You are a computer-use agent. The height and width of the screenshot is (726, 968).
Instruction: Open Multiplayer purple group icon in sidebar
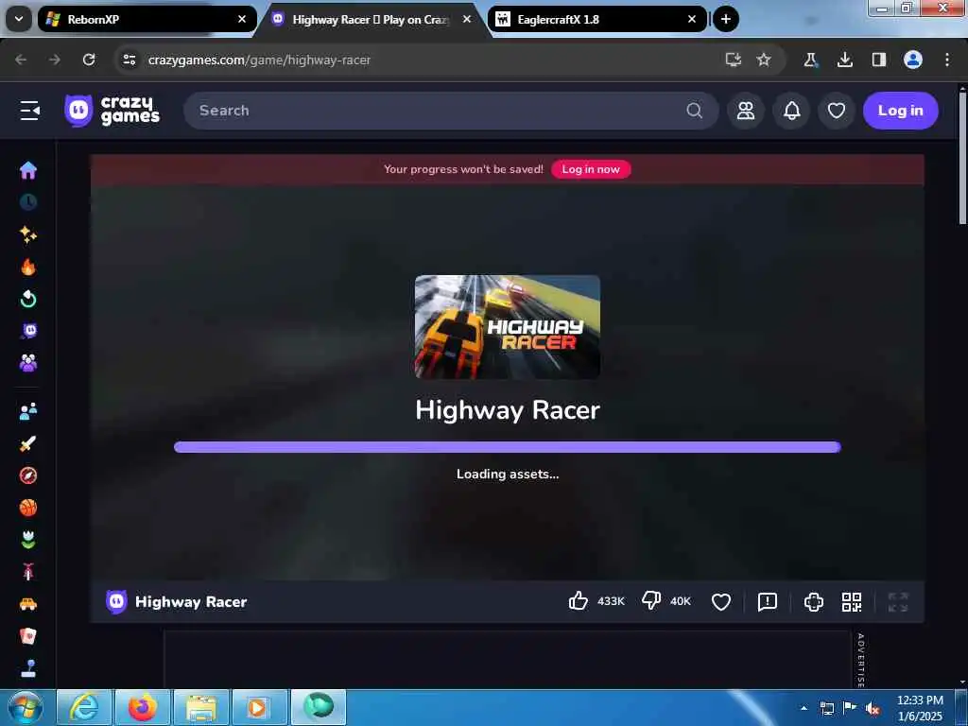pyautogui.click(x=27, y=363)
